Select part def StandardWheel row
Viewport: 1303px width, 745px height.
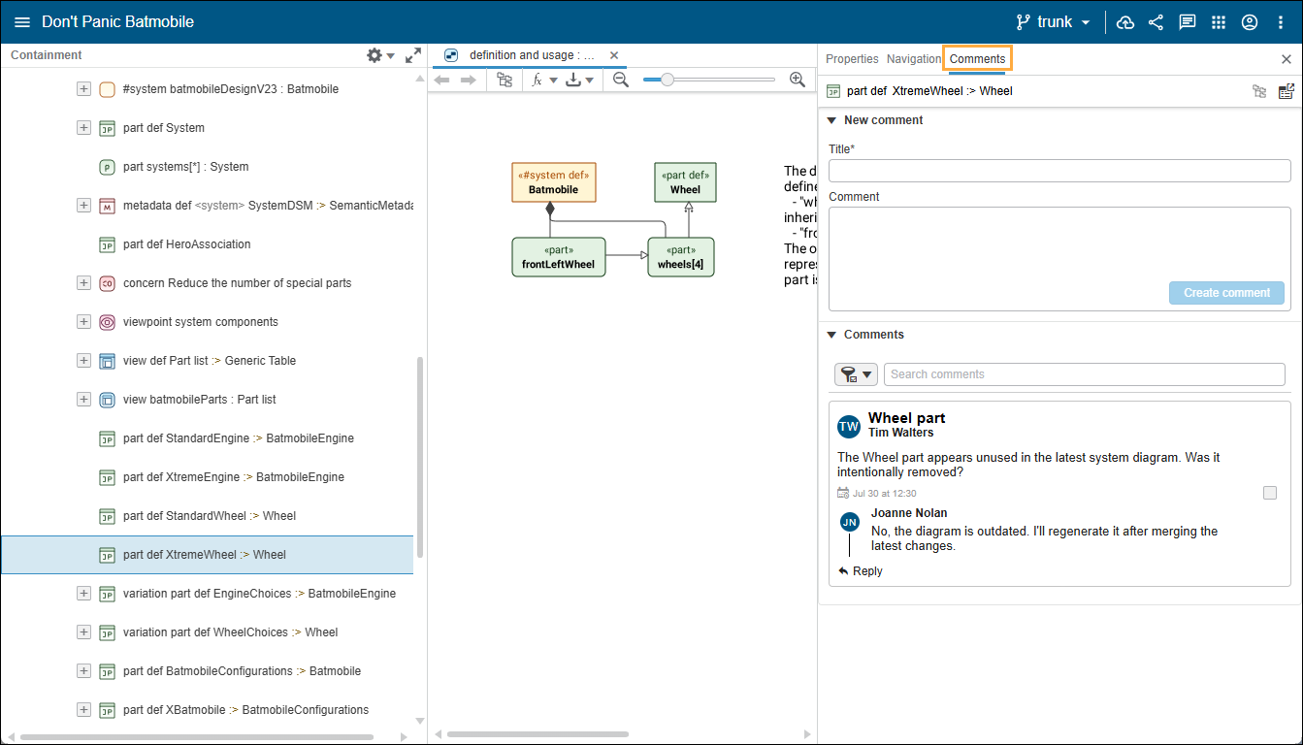coord(207,516)
